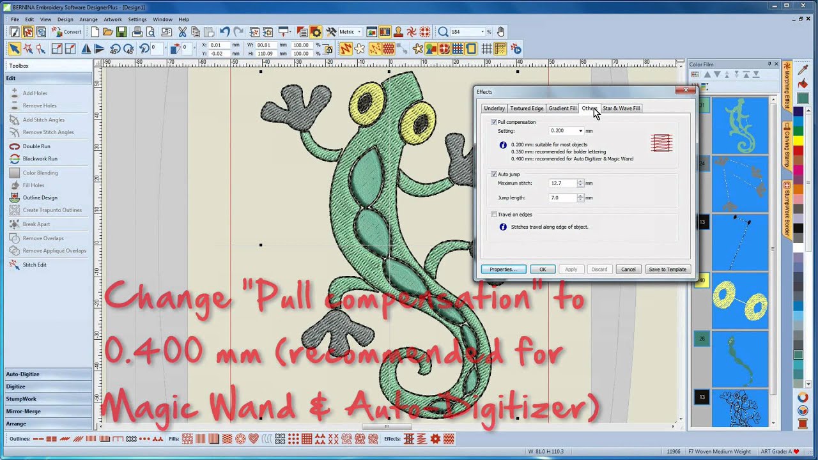
Task: Click the Properties... button
Action: point(504,270)
